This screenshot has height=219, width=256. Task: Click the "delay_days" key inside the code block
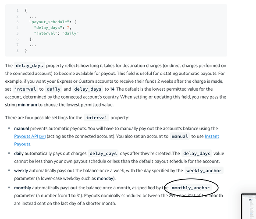(48, 28)
